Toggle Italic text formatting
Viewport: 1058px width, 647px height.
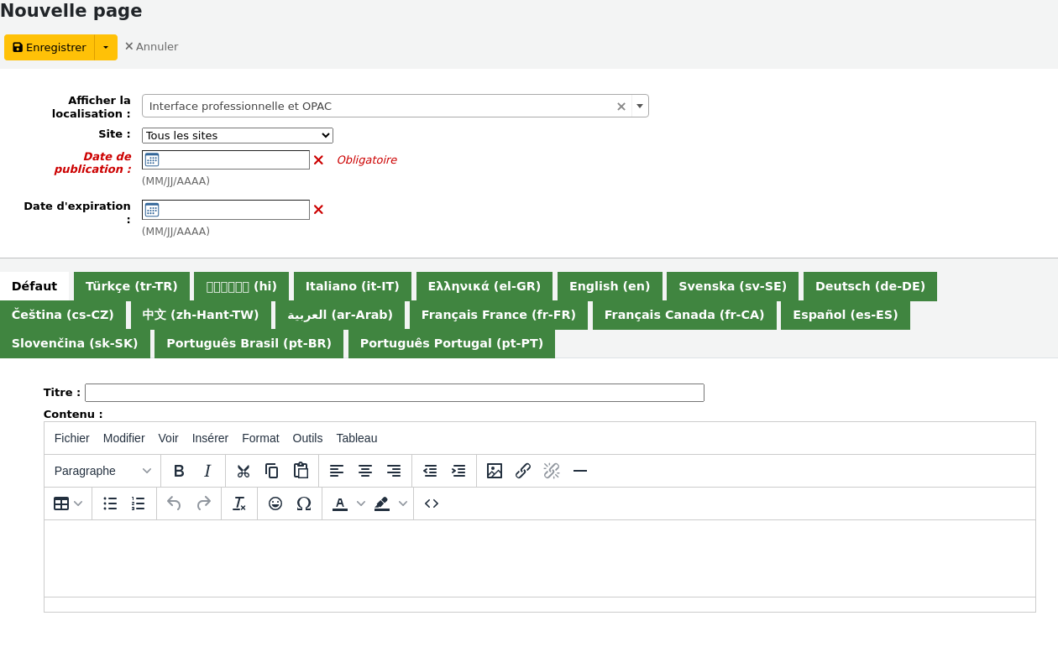207,471
